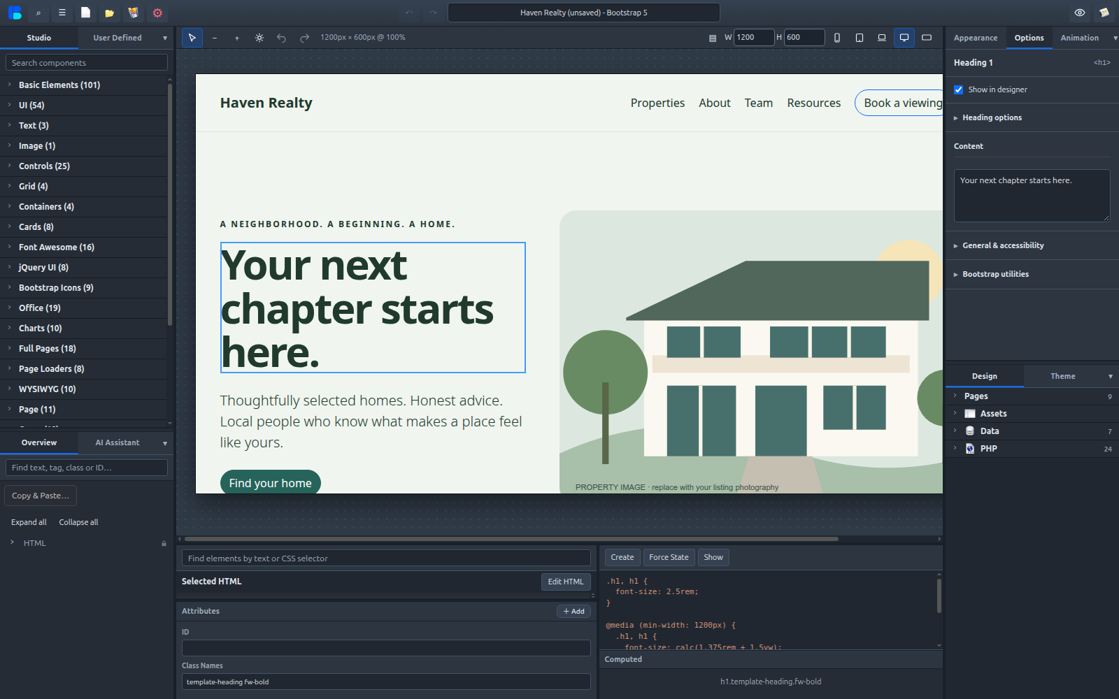Screen dimensions: 1119x699
Task: Click the canvas width input field
Action: (754, 38)
